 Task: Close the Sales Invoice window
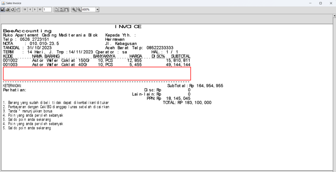tap(330, 3)
